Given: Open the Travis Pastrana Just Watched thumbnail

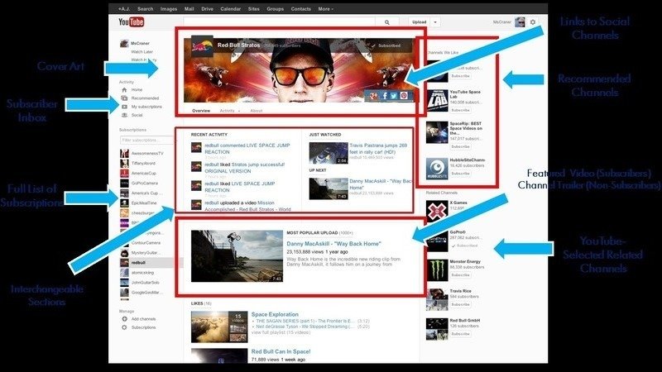Looking at the screenshot, I should (x=329, y=153).
